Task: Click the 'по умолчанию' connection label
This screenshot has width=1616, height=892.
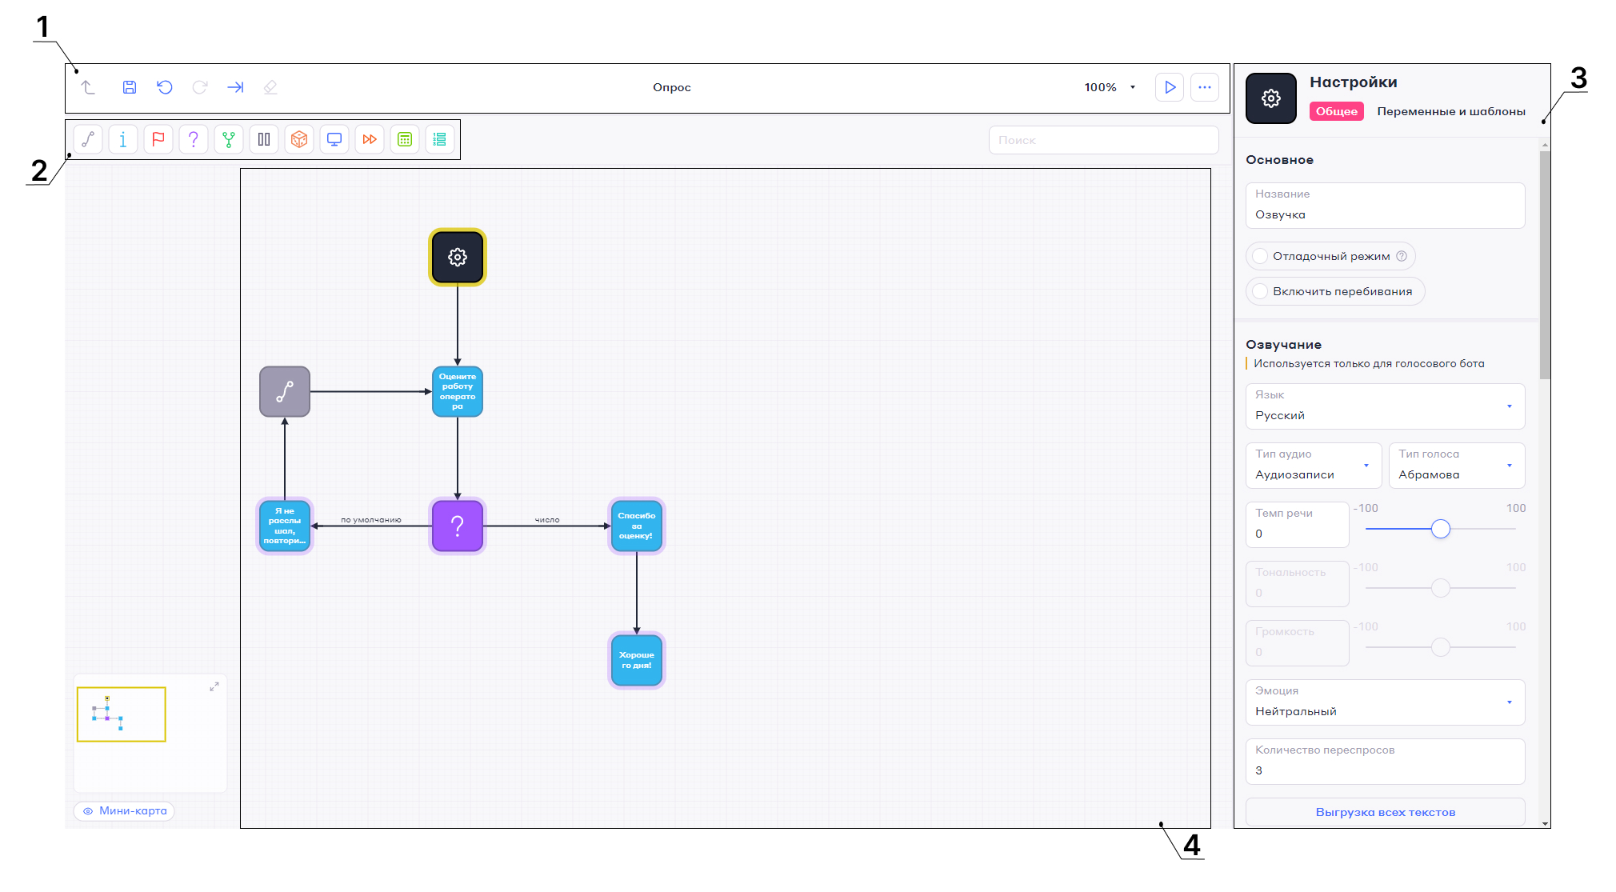Action: click(371, 520)
